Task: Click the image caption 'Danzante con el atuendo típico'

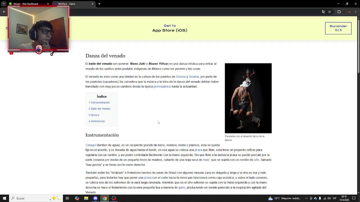Action: pos(244,138)
